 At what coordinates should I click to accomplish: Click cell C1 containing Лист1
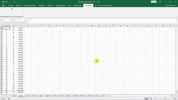[x=21, y=28]
